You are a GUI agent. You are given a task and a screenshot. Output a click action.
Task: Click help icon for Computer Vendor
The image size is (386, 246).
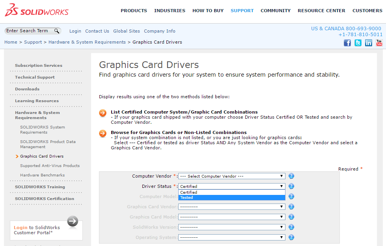click(x=291, y=176)
